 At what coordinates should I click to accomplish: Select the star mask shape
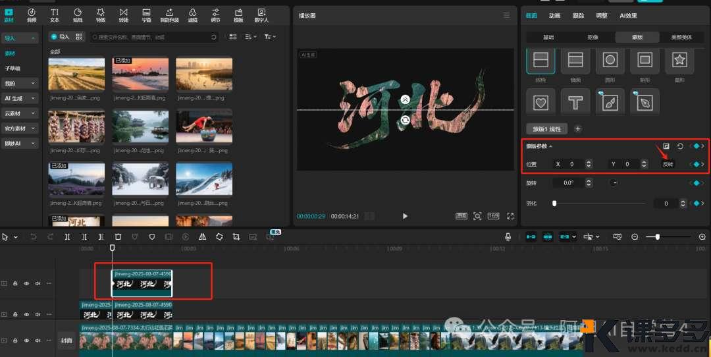tap(679, 60)
